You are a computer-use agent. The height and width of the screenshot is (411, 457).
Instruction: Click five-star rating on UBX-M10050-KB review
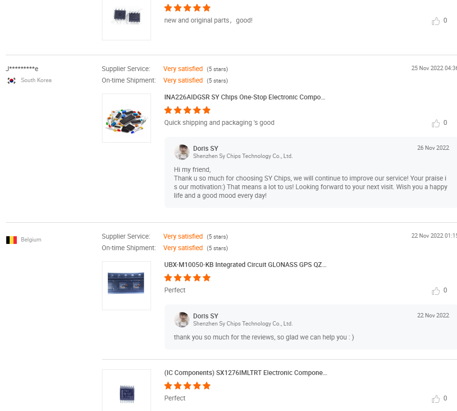[x=188, y=278]
